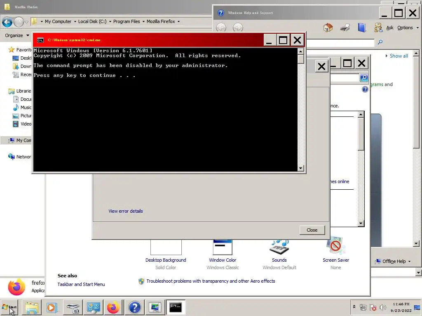Click Taskbar and Start Menu link
The height and width of the screenshot is (316, 422).
point(81,284)
